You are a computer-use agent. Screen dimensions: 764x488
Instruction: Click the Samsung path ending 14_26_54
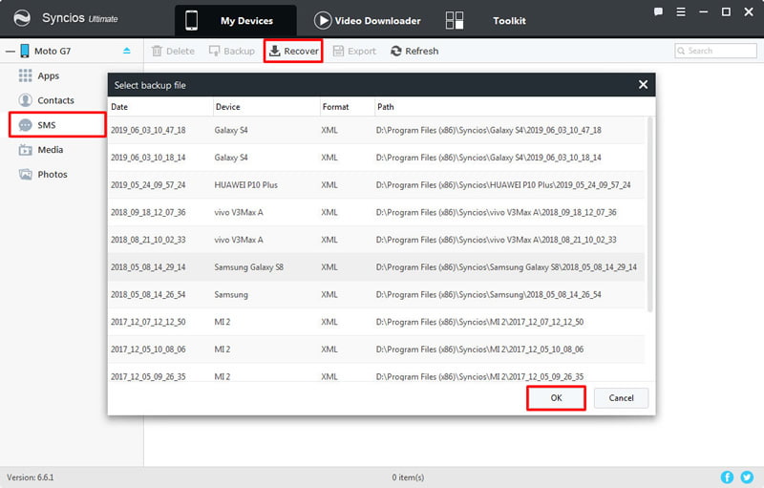[488, 295]
